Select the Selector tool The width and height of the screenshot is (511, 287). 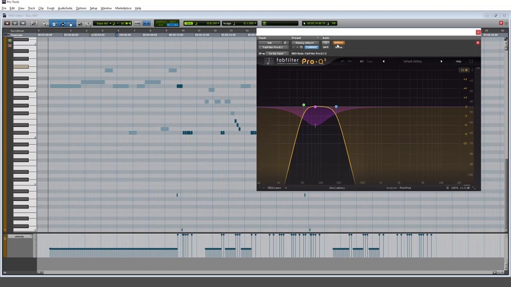click(x=62, y=24)
